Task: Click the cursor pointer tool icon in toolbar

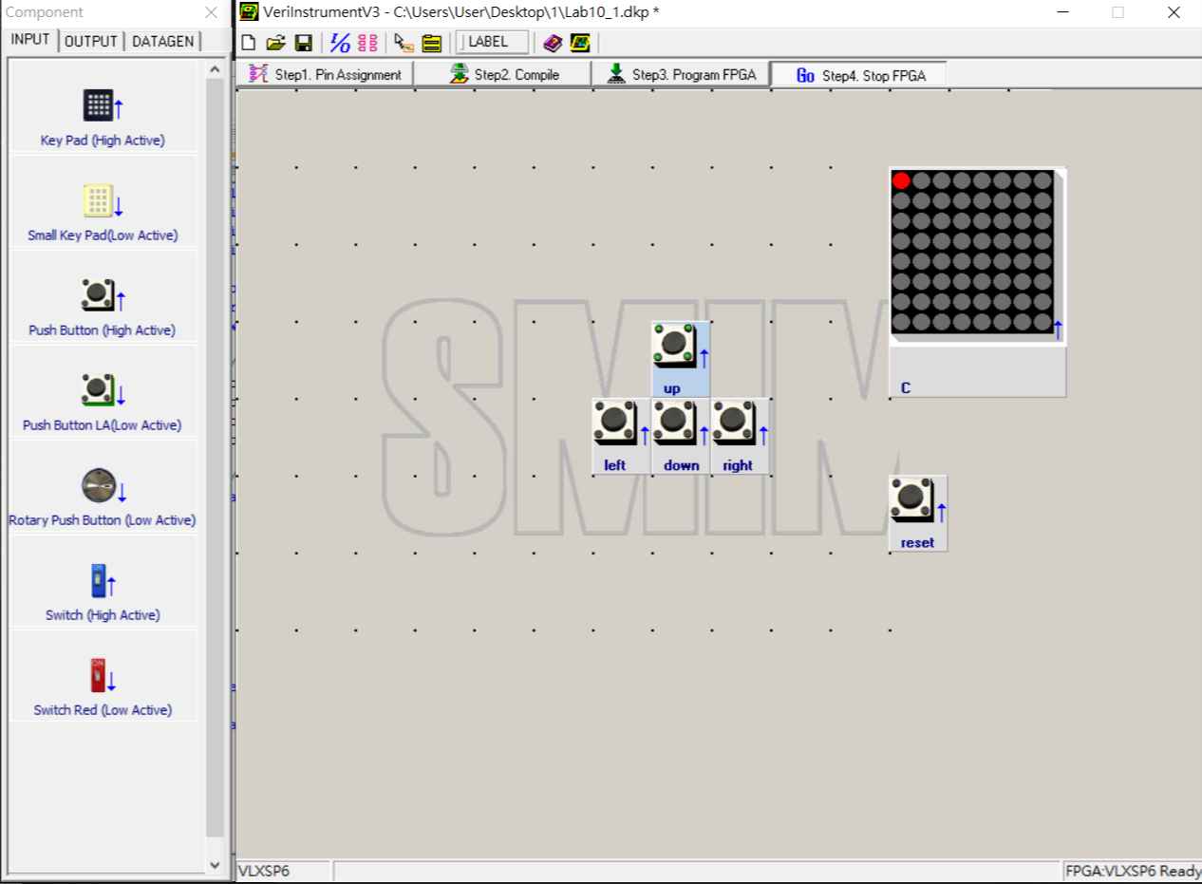Action: point(404,43)
